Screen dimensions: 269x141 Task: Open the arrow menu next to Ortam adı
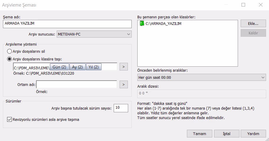click(x=123, y=84)
